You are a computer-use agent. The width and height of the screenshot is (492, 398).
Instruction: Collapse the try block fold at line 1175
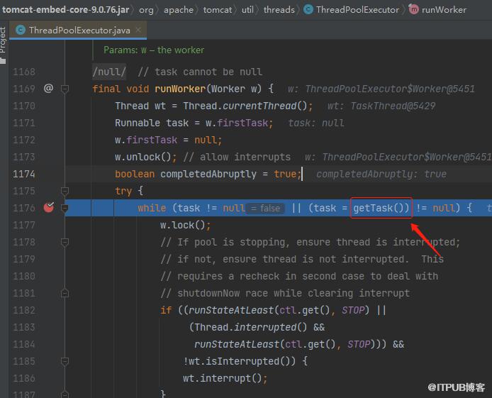65,191
